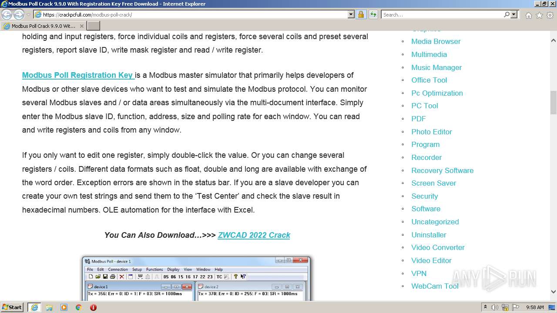Open Favorites star icon
The image size is (557, 313).
539,15
